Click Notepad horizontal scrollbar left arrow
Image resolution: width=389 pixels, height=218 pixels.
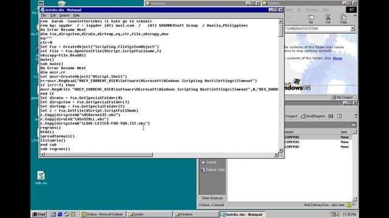pyautogui.click(x=43, y=154)
